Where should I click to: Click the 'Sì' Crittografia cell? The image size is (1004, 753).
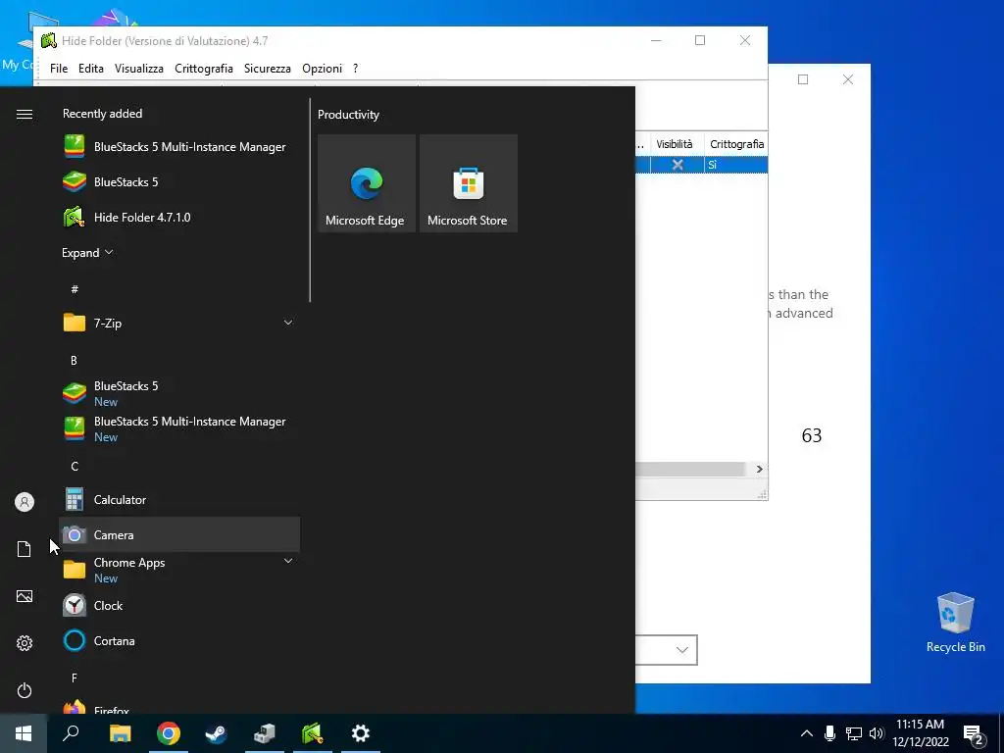[735, 165]
